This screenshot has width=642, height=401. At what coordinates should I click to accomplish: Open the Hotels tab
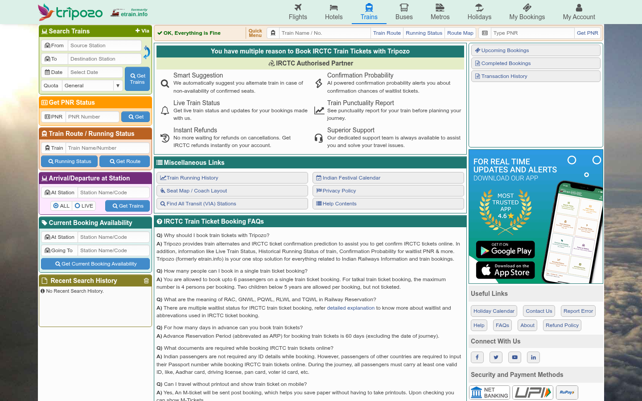(333, 12)
